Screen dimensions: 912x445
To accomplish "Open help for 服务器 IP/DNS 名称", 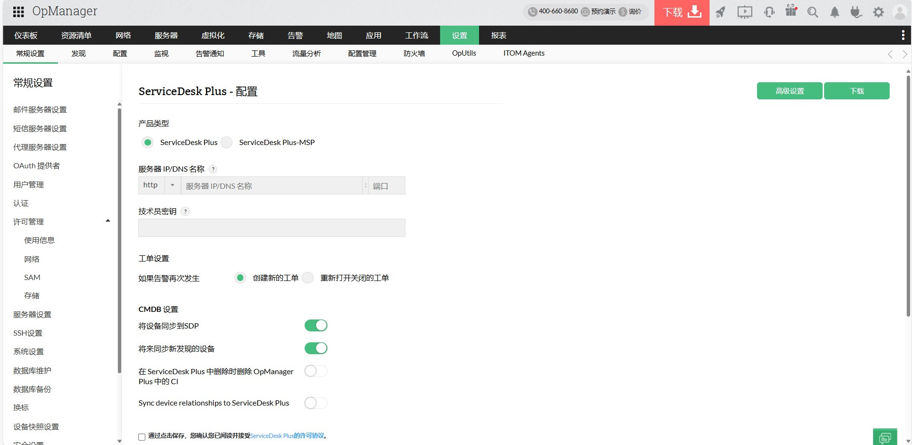I will 213,169.
